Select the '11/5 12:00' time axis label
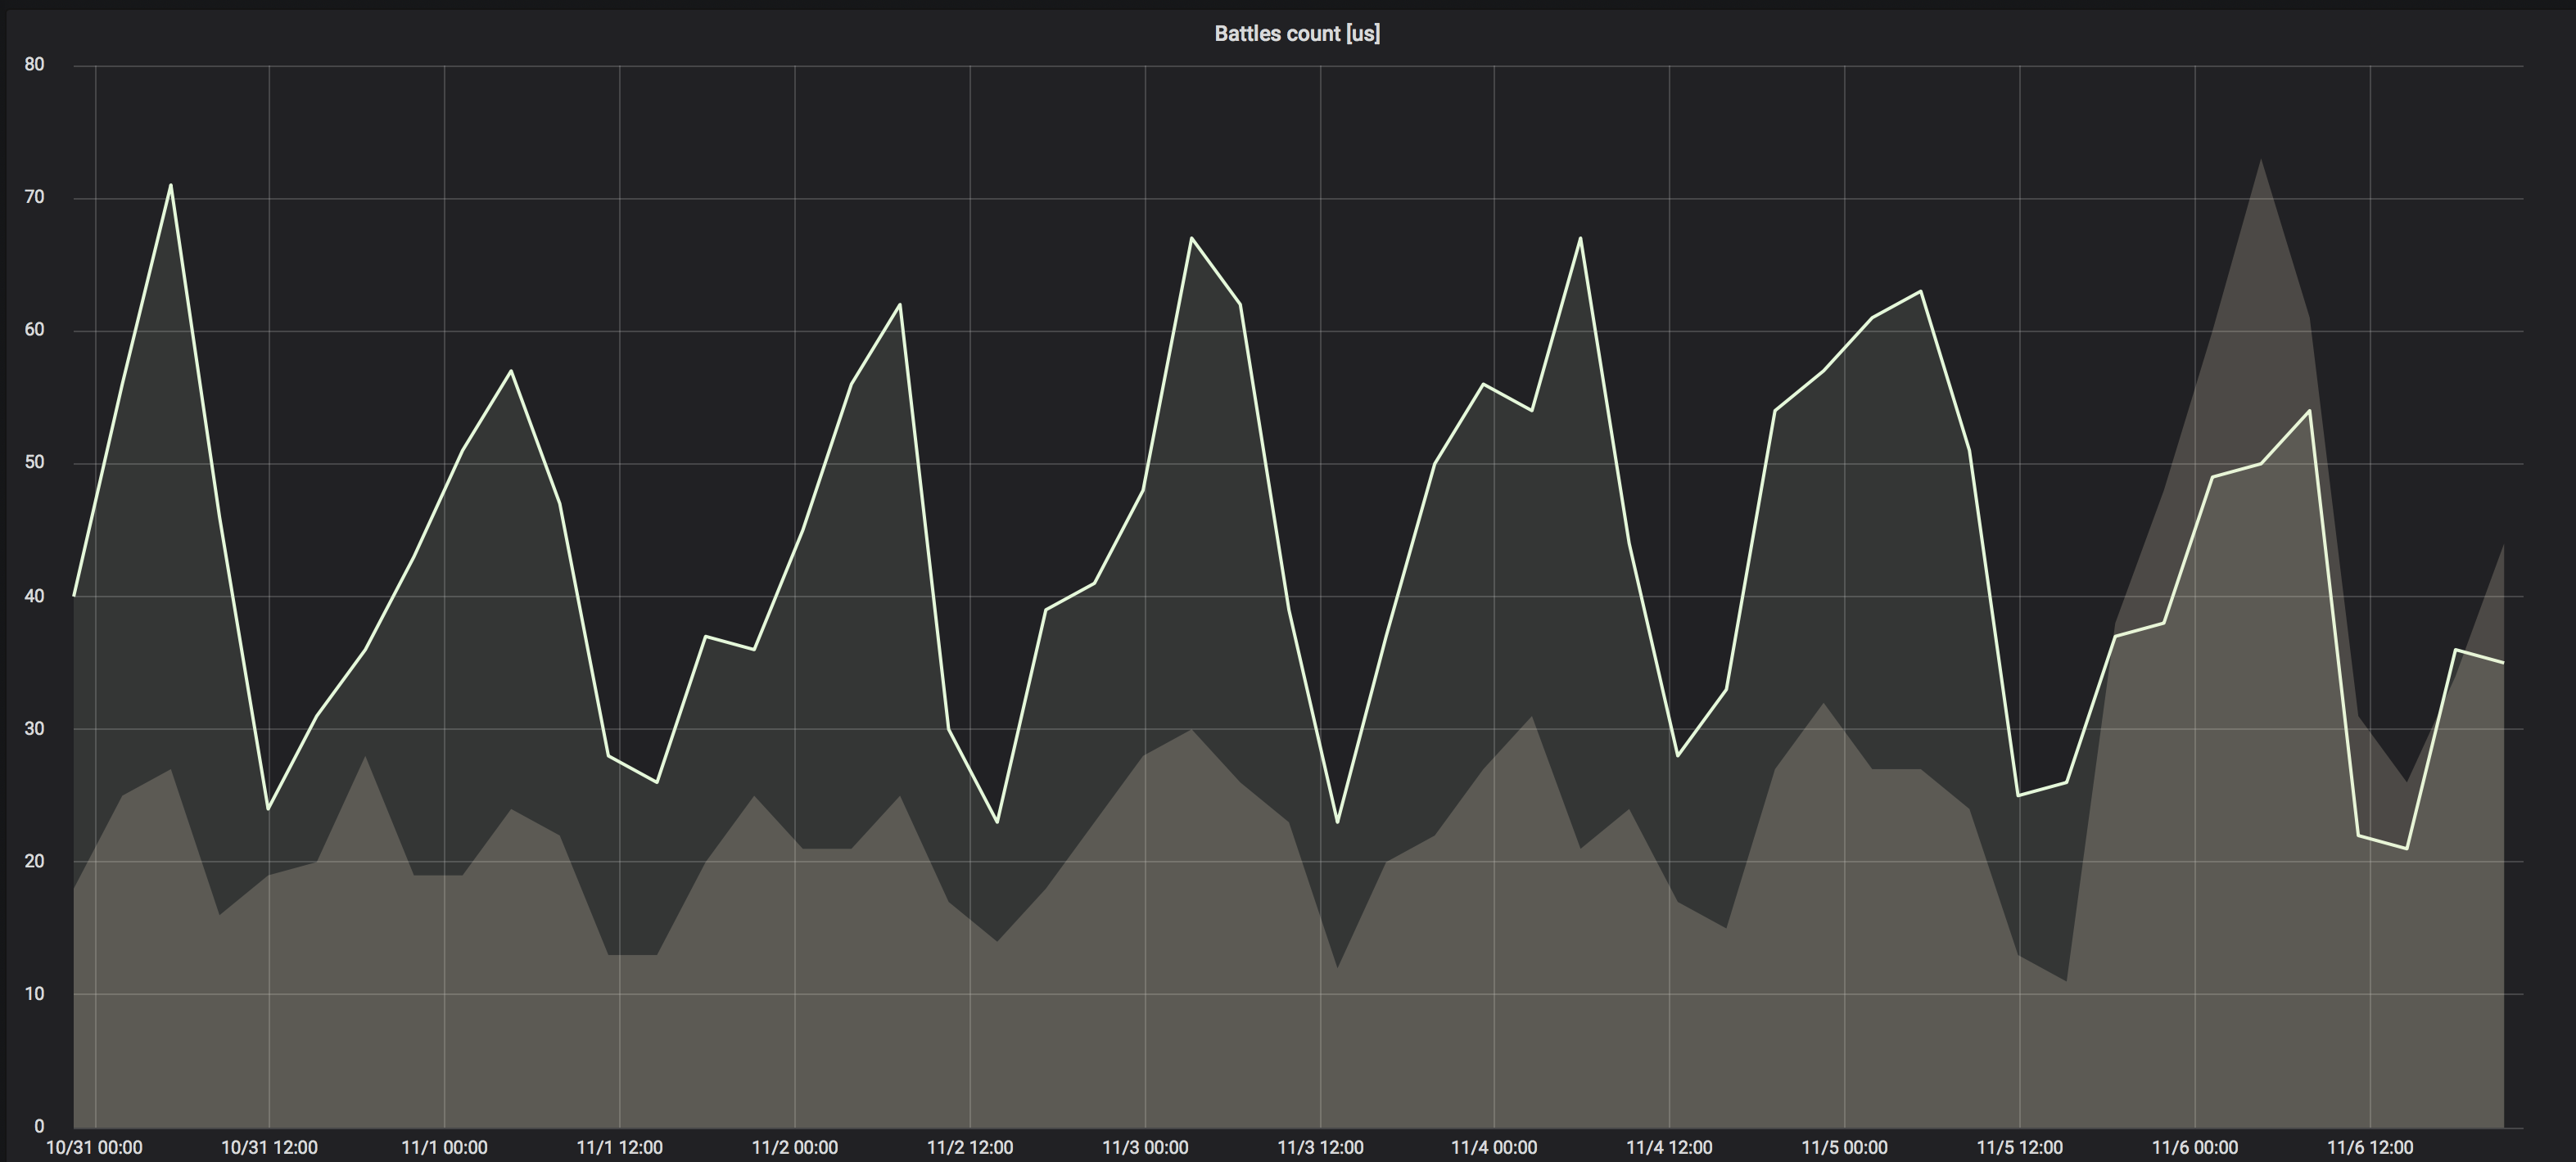 [2019, 1147]
